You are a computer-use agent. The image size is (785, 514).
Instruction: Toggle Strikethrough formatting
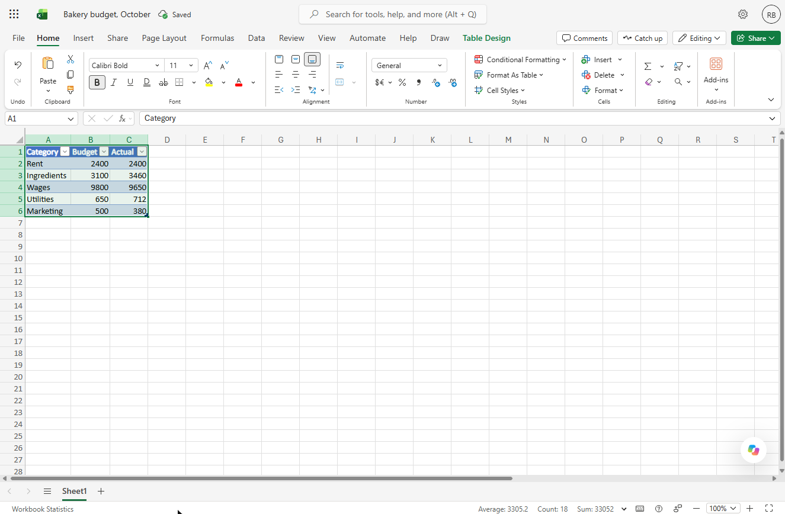pyautogui.click(x=164, y=82)
